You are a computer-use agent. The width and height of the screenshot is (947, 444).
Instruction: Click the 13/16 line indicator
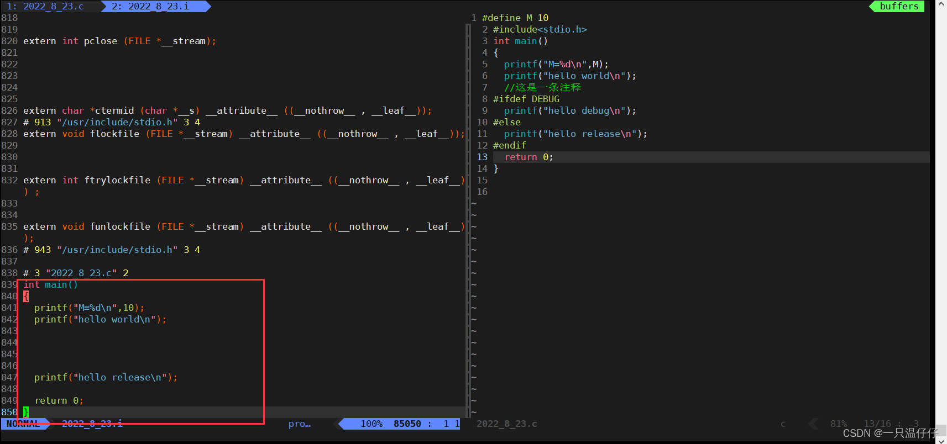point(877,424)
